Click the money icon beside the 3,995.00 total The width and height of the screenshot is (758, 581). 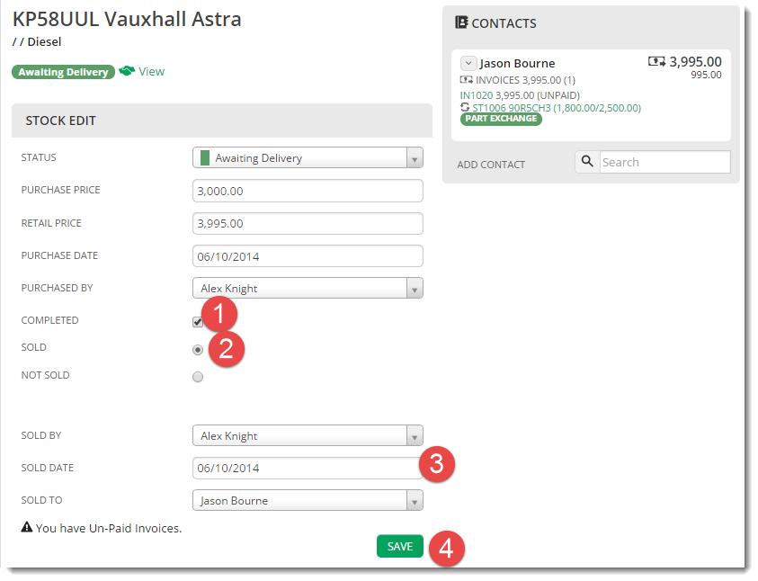(656, 61)
